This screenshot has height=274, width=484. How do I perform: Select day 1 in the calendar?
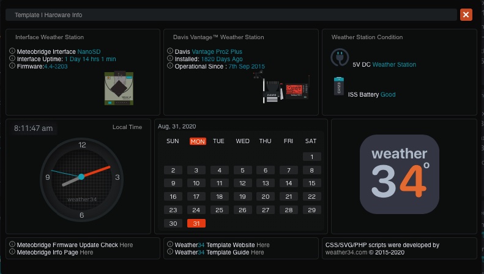pos(312,157)
